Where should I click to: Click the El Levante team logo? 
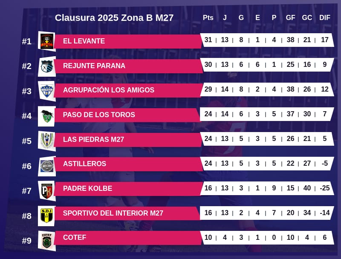click(x=46, y=41)
